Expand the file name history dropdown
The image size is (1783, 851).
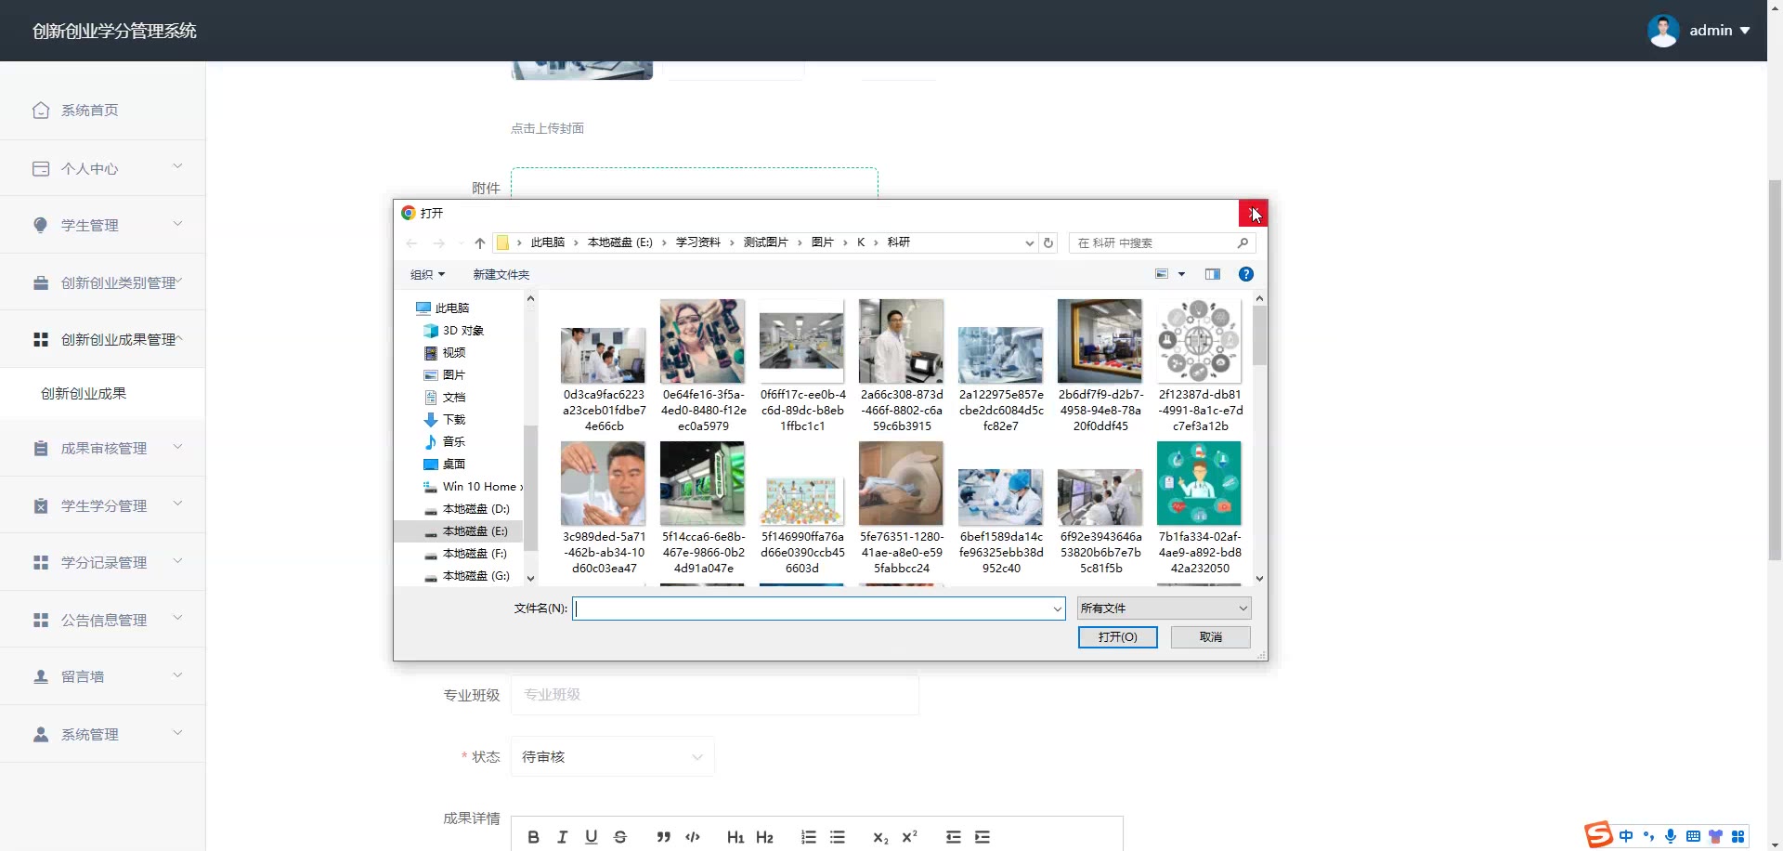pyautogui.click(x=1057, y=609)
